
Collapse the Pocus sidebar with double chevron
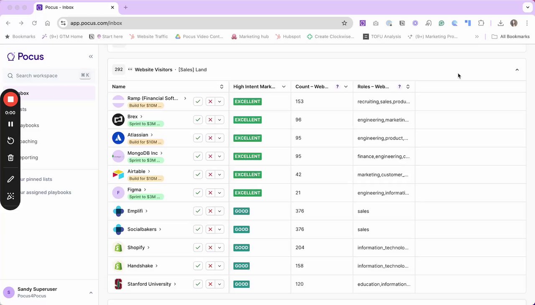pyautogui.click(x=91, y=56)
